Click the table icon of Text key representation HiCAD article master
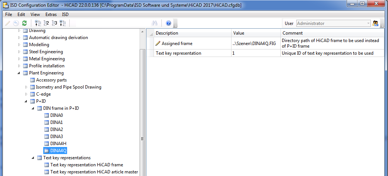 pos(47,172)
